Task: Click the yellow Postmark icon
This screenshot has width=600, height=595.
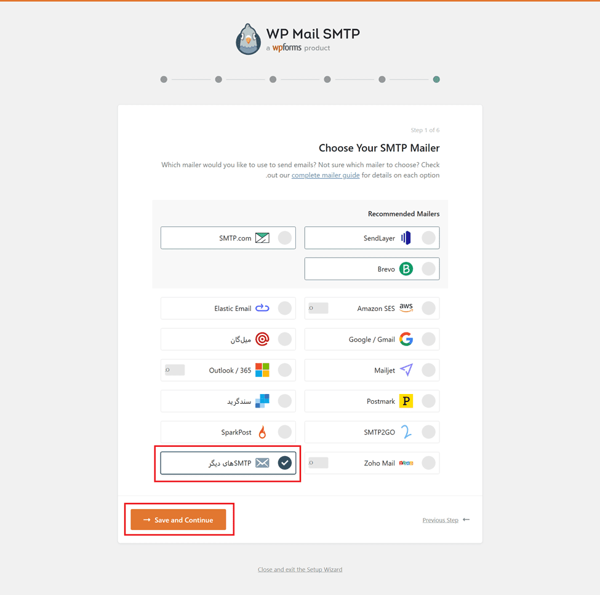Action: [x=406, y=401]
